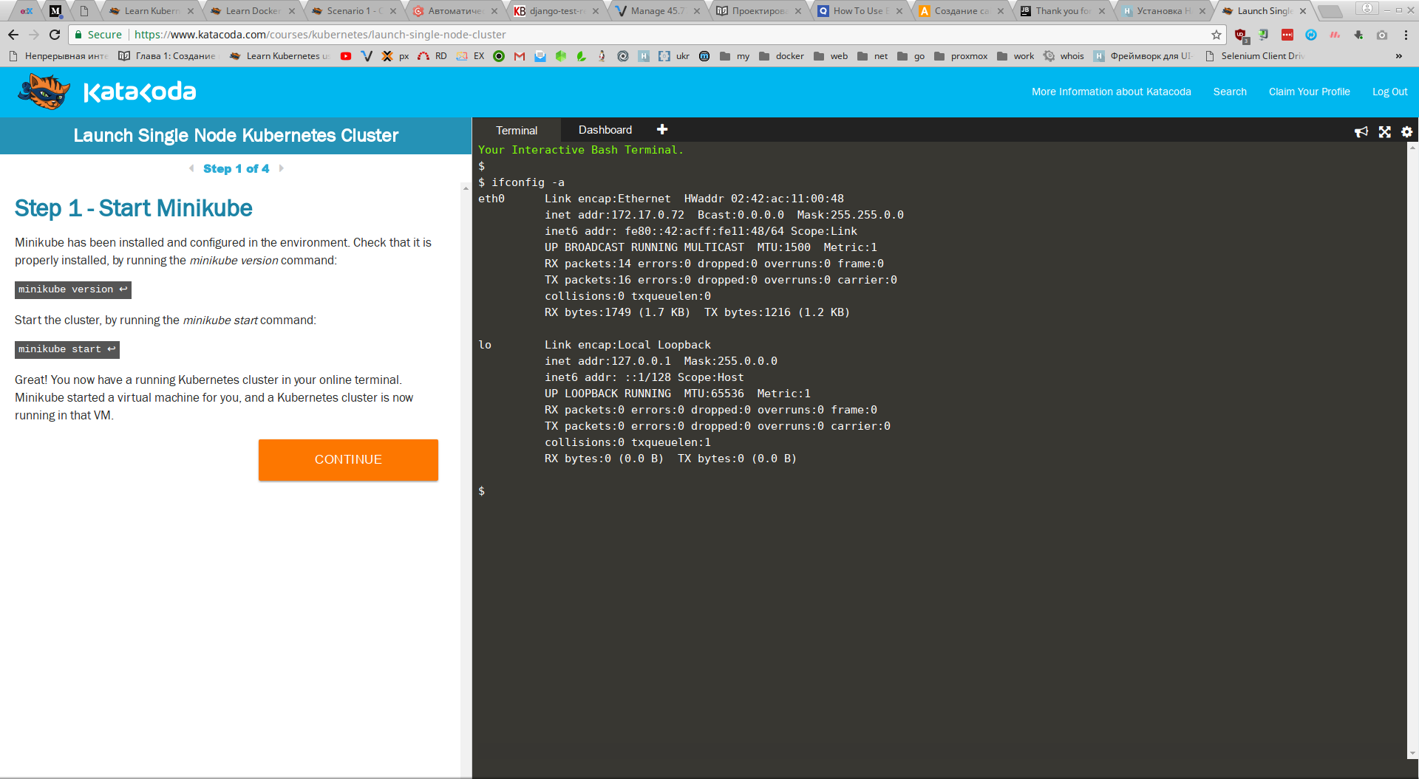This screenshot has width=1419, height=779.
Task: Reload the page with the refresh icon
Action: coord(55,35)
